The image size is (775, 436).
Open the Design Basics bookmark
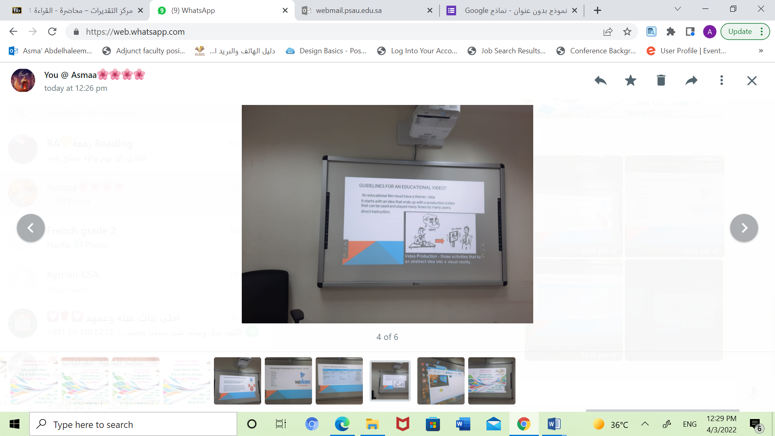pyautogui.click(x=326, y=51)
